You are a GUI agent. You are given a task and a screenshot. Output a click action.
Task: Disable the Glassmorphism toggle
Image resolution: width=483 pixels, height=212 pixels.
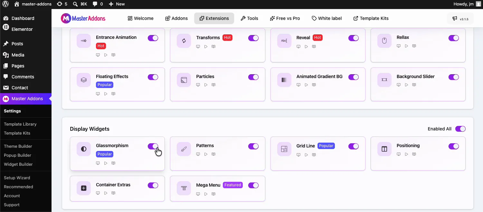[153, 146]
